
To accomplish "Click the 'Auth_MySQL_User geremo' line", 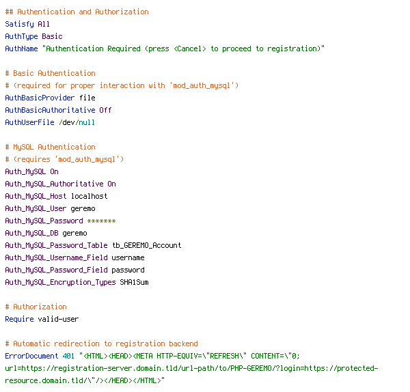I will click(50, 208).
